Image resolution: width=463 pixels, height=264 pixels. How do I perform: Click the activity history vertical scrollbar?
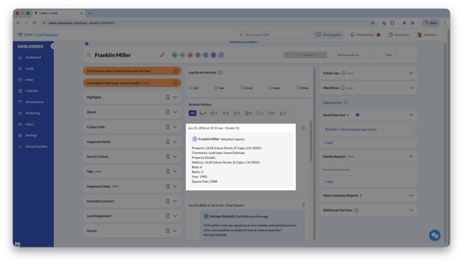point(311,141)
